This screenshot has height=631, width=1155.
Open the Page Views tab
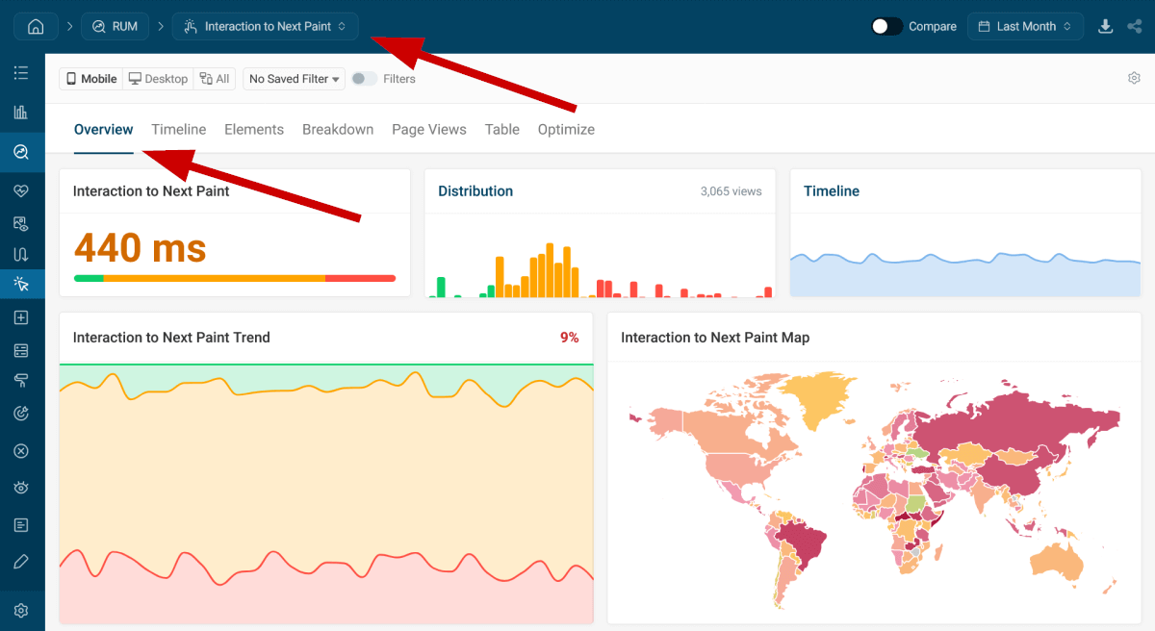pyautogui.click(x=429, y=129)
